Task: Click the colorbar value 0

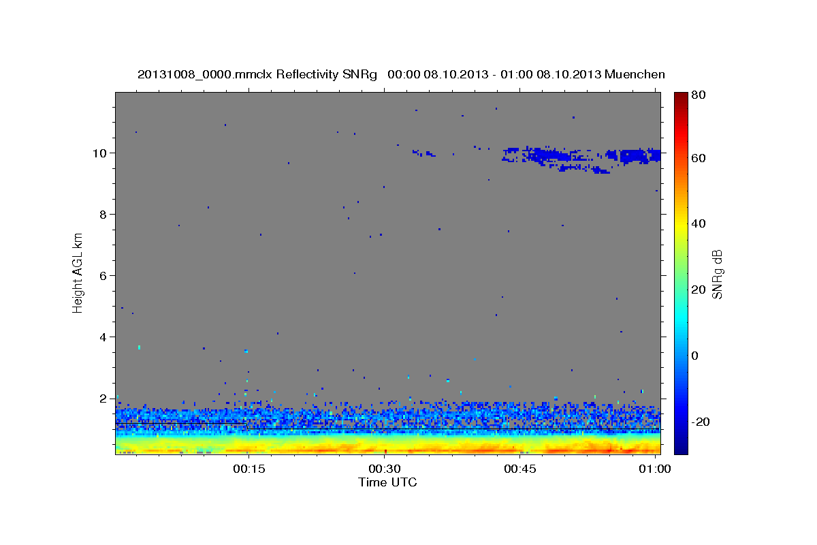Action: tap(696, 355)
